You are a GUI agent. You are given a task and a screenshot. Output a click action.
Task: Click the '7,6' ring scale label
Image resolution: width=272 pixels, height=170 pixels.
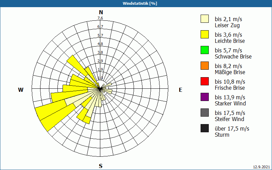100,18
